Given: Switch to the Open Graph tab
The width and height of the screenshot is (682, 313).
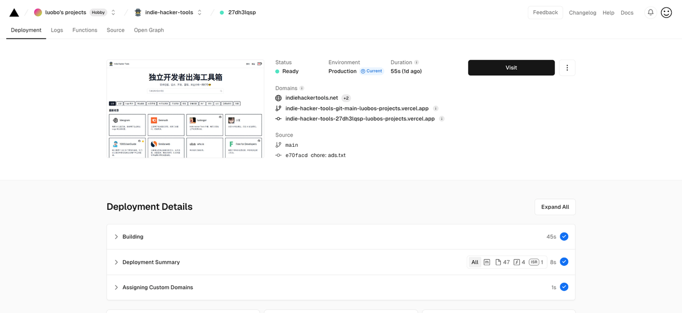Looking at the screenshot, I should click(x=149, y=30).
